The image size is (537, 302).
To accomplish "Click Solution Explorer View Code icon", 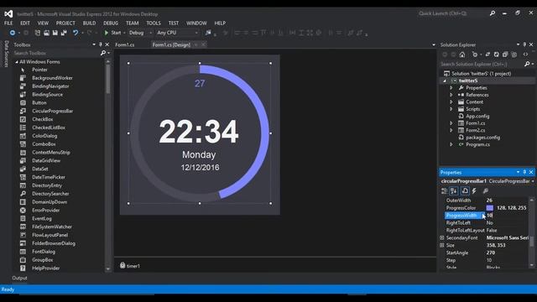I will click(525, 55).
